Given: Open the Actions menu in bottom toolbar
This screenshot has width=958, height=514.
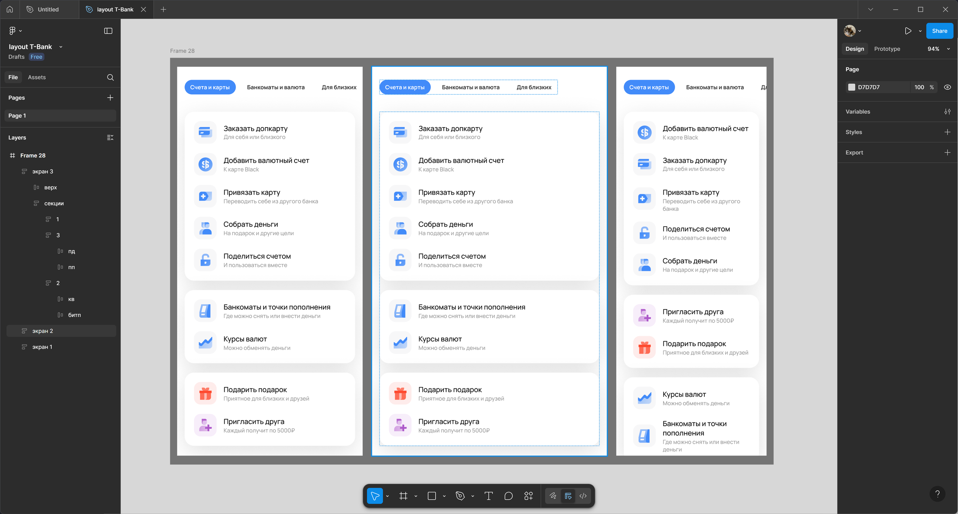Looking at the screenshot, I should 528,496.
